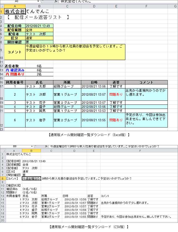Click 全体 value cell in Excel version
Screen dimensions: 178x232
click(x=39, y=30)
